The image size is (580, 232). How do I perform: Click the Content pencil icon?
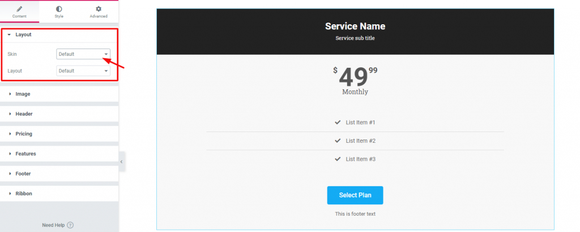click(20, 9)
